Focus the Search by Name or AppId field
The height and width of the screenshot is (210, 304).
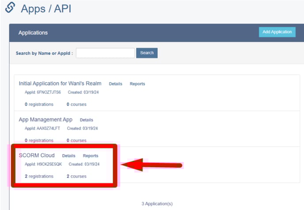click(105, 53)
